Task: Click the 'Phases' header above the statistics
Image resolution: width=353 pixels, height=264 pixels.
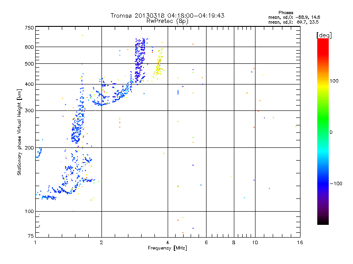Action: (x=285, y=13)
